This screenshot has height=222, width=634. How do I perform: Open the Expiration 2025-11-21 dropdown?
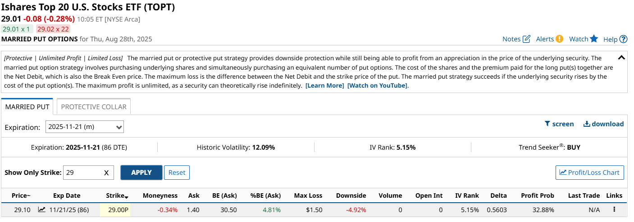(85, 127)
